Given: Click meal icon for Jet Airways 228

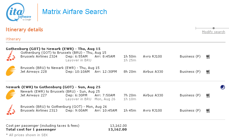Looking at the screenshot, I should click(x=208, y=72).
